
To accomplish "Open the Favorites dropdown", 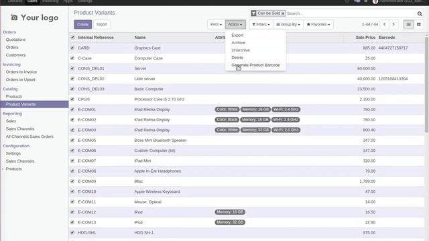I will [318, 24].
